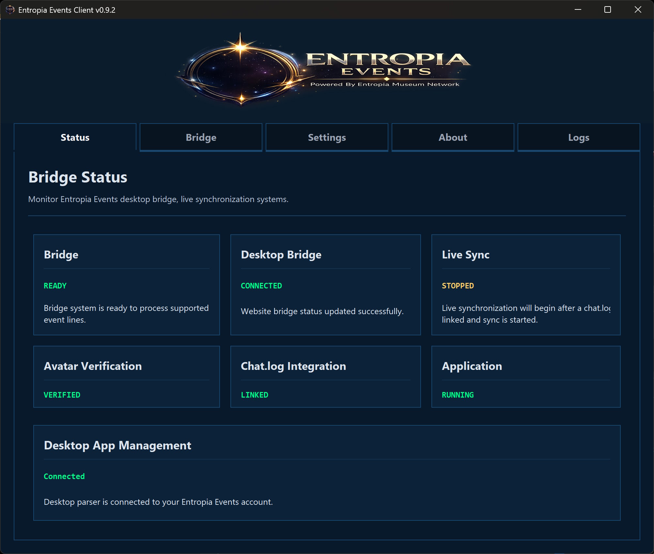Screen dimensions: 654x554
Task: Click the 'Avatar Verification' card title
Action: coord(93,366)
